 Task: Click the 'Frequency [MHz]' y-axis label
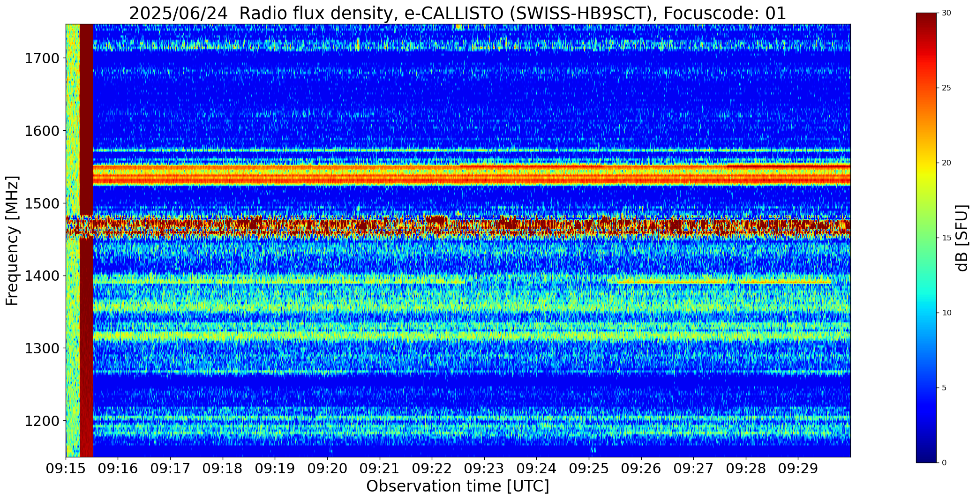[12, 240]
